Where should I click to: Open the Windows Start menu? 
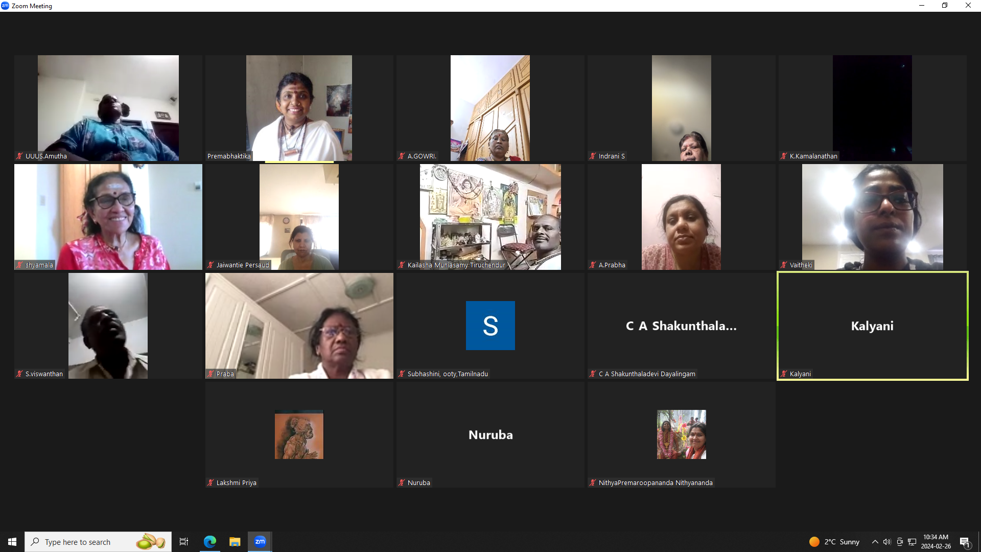click(12, 542)
